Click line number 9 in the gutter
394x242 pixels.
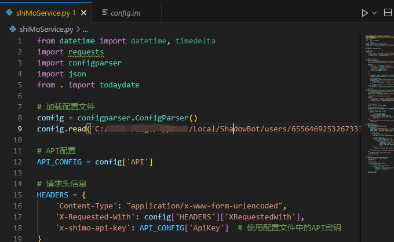click(20, 129)
